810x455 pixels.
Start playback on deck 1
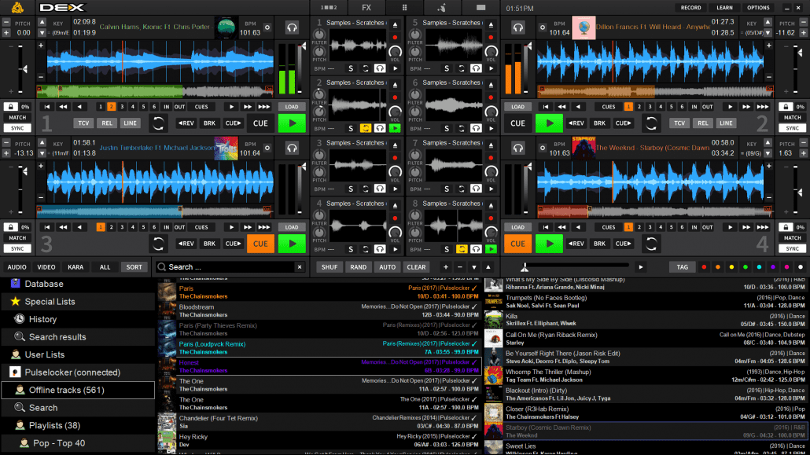pos(292,123)
